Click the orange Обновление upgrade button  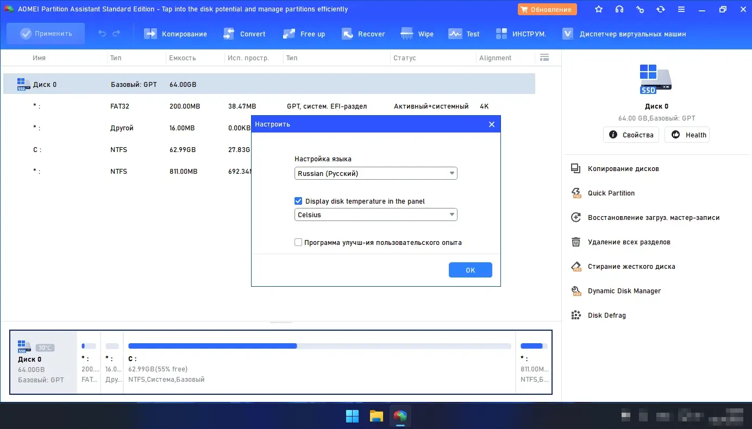tap(547, 9)
